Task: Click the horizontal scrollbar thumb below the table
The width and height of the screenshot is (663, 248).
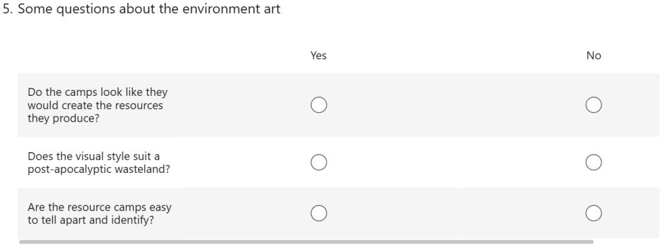Action: click(306, 242)
